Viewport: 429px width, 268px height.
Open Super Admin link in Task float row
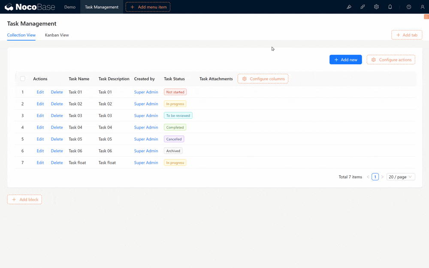(x=146, y=163)
